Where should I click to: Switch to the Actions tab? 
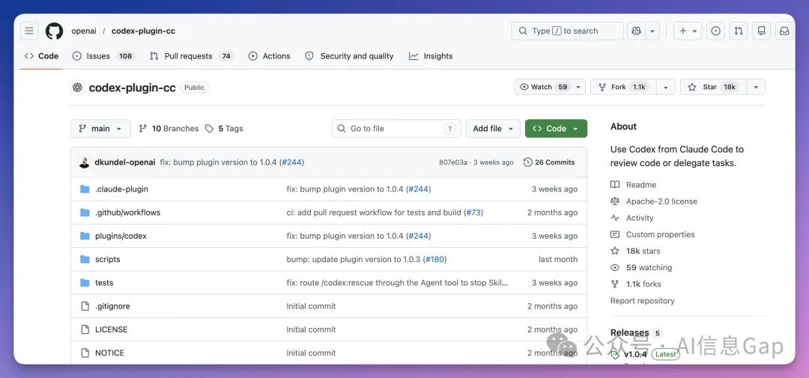click(270, 56)
